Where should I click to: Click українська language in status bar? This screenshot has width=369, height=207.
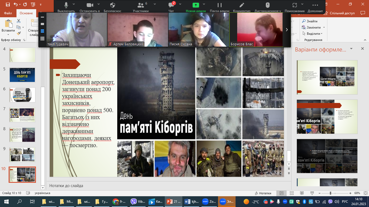[42, 193]
